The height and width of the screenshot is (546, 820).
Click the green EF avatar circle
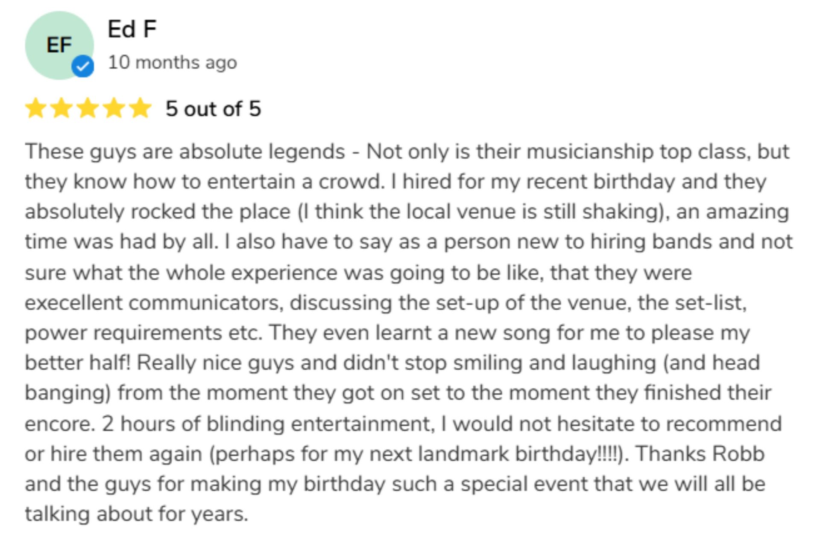point(56,43)
